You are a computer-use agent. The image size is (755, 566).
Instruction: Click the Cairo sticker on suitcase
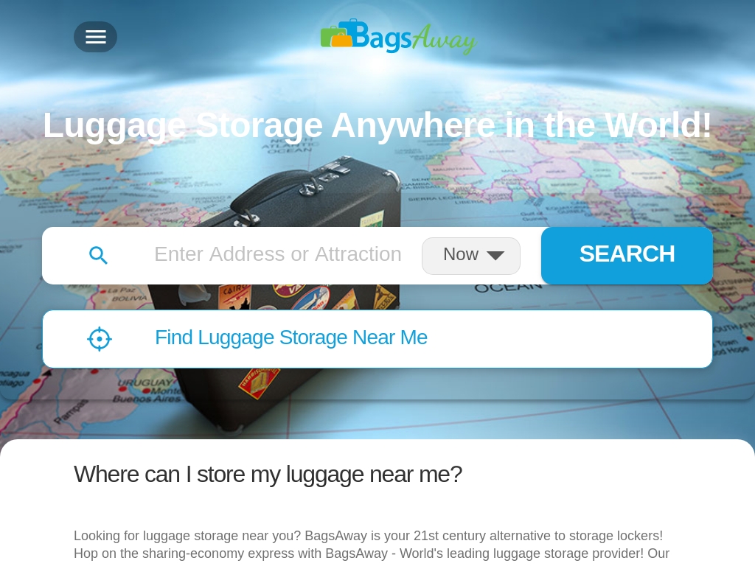click(x=234, y=296)
